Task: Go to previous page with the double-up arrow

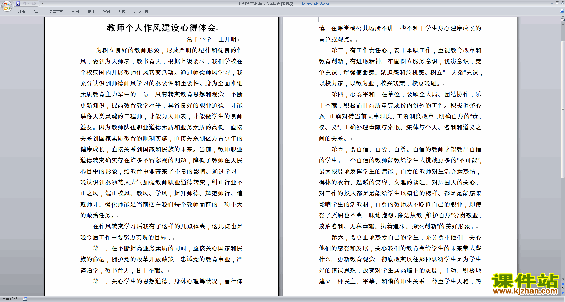Action: [563, 284]
